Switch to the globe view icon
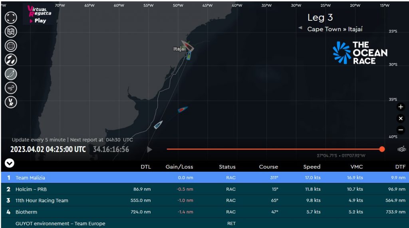This screenshot has width=409, height=228. pyautogui.click(x=11, y=46)
